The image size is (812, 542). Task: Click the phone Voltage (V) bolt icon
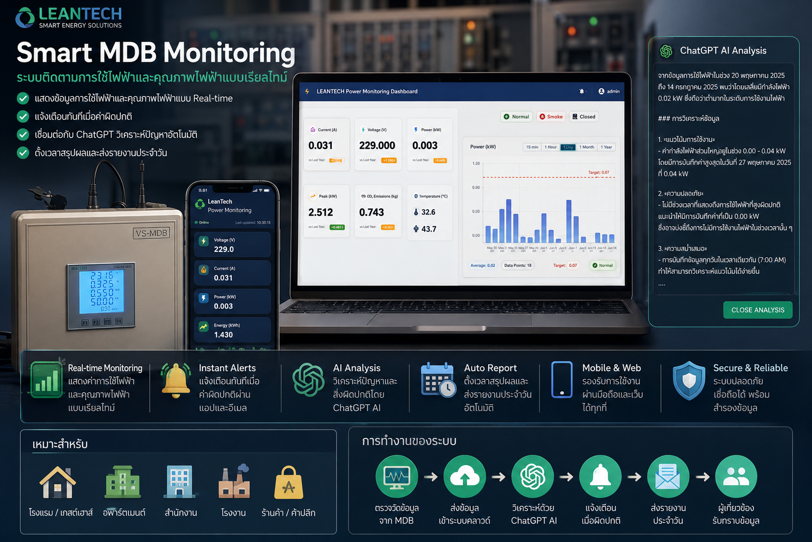pos(204,241)
